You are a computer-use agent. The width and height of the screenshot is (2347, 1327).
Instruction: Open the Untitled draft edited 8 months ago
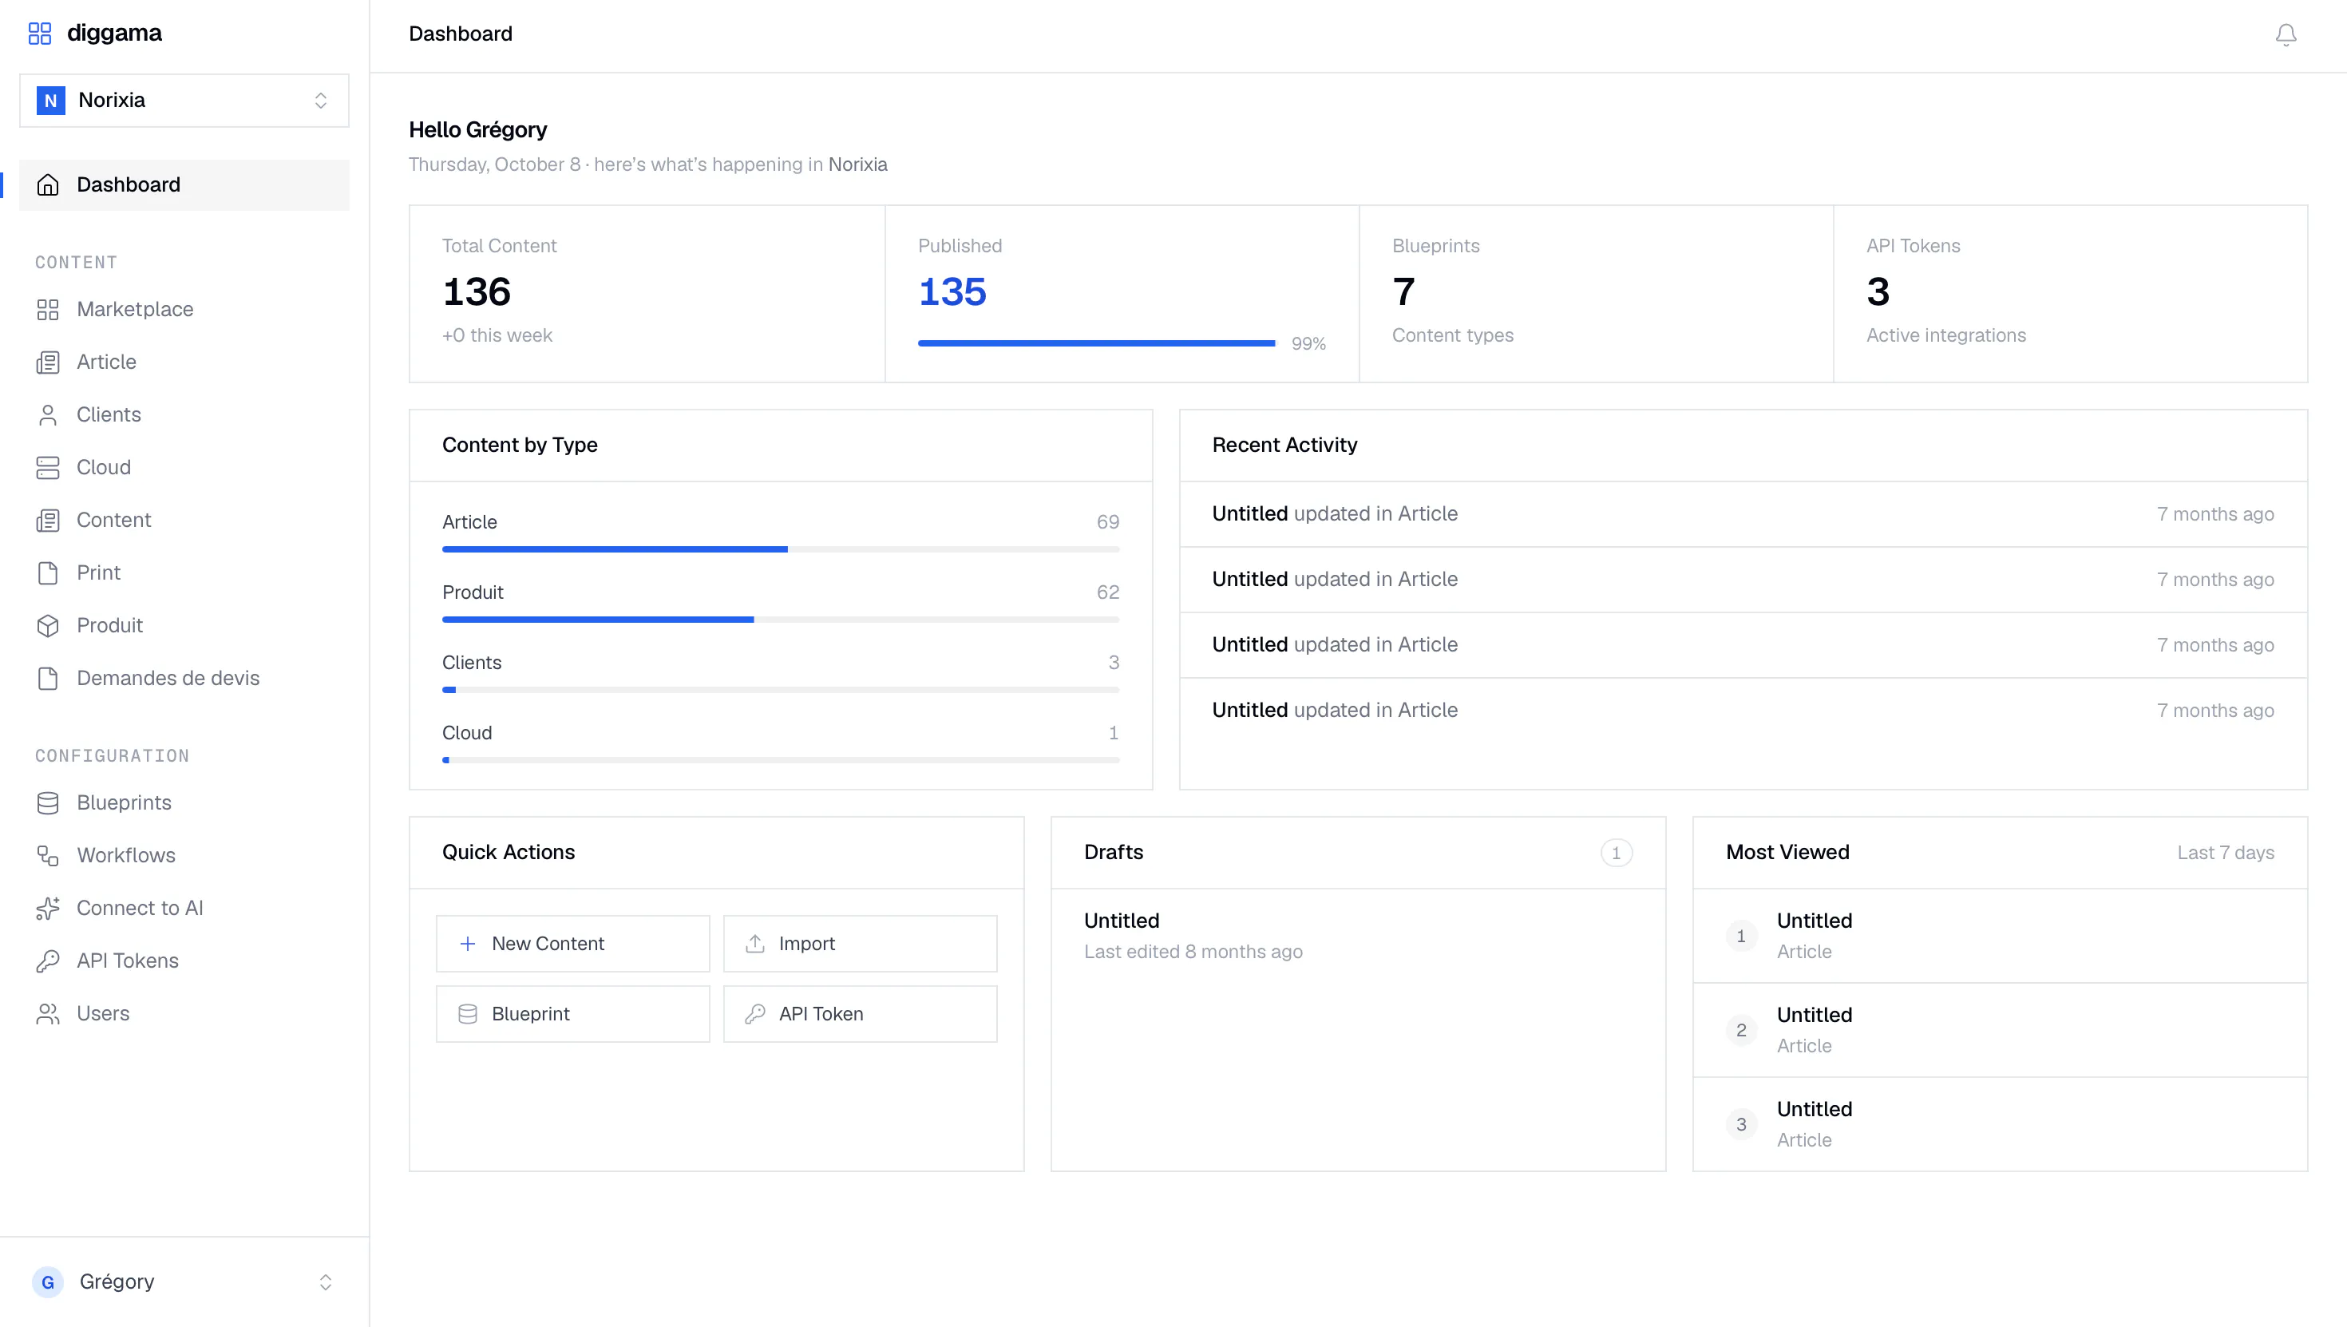(x=1358, y=936)
